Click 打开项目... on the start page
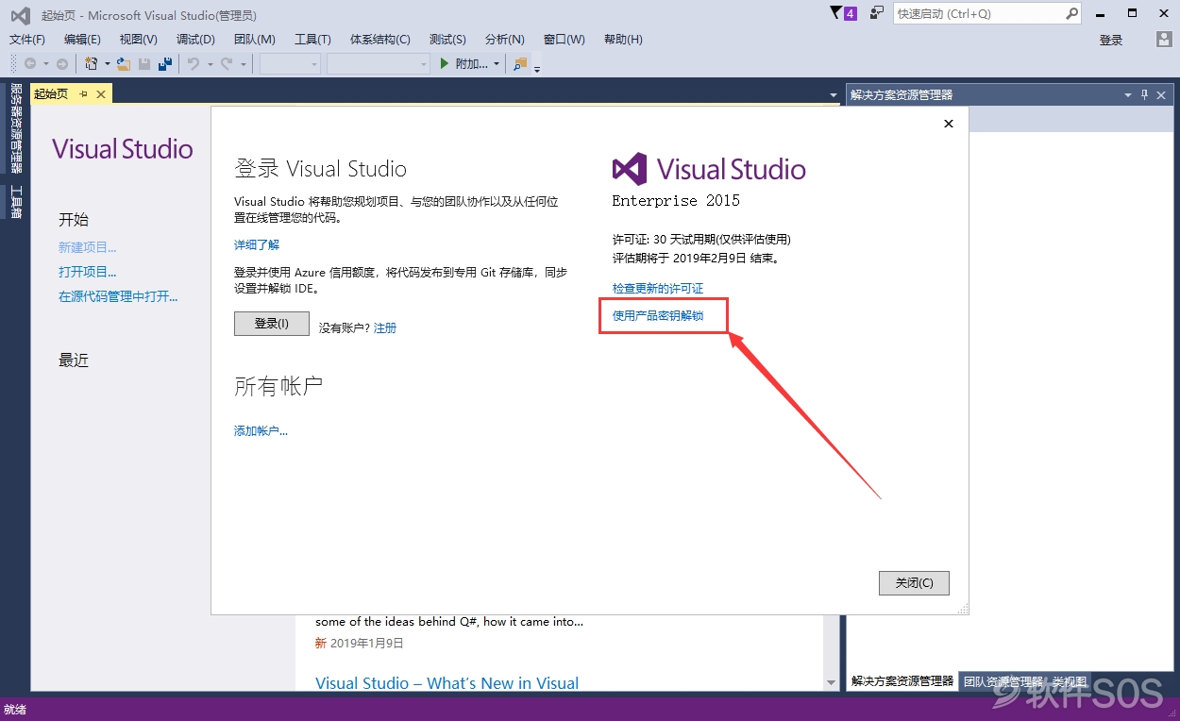 point(88,272)
